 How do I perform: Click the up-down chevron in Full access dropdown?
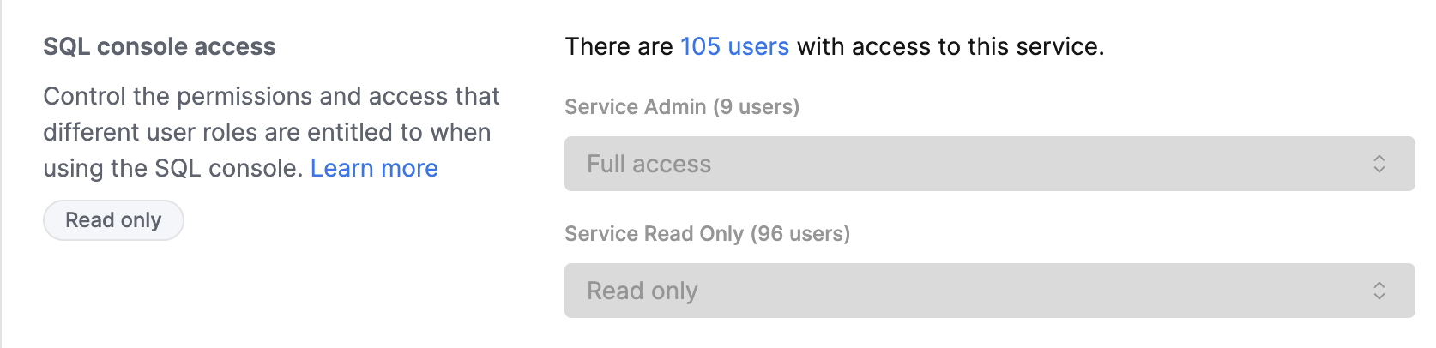1379,164
